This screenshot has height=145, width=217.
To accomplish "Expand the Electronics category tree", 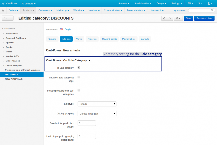I will 3,34.
